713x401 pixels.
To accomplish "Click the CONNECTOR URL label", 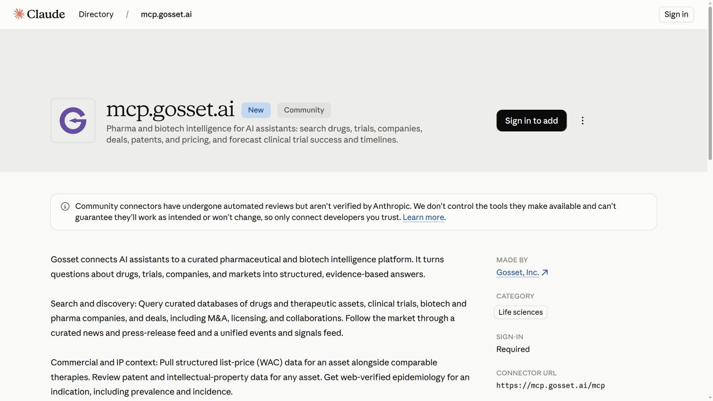I will [x=526, y=373].
